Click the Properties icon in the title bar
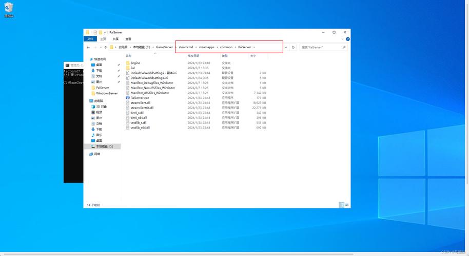 (x=95, y=32)
